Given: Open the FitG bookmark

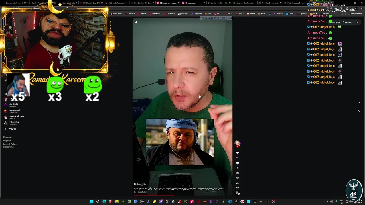Looking at the screenshot, I should tap(208, 14).
